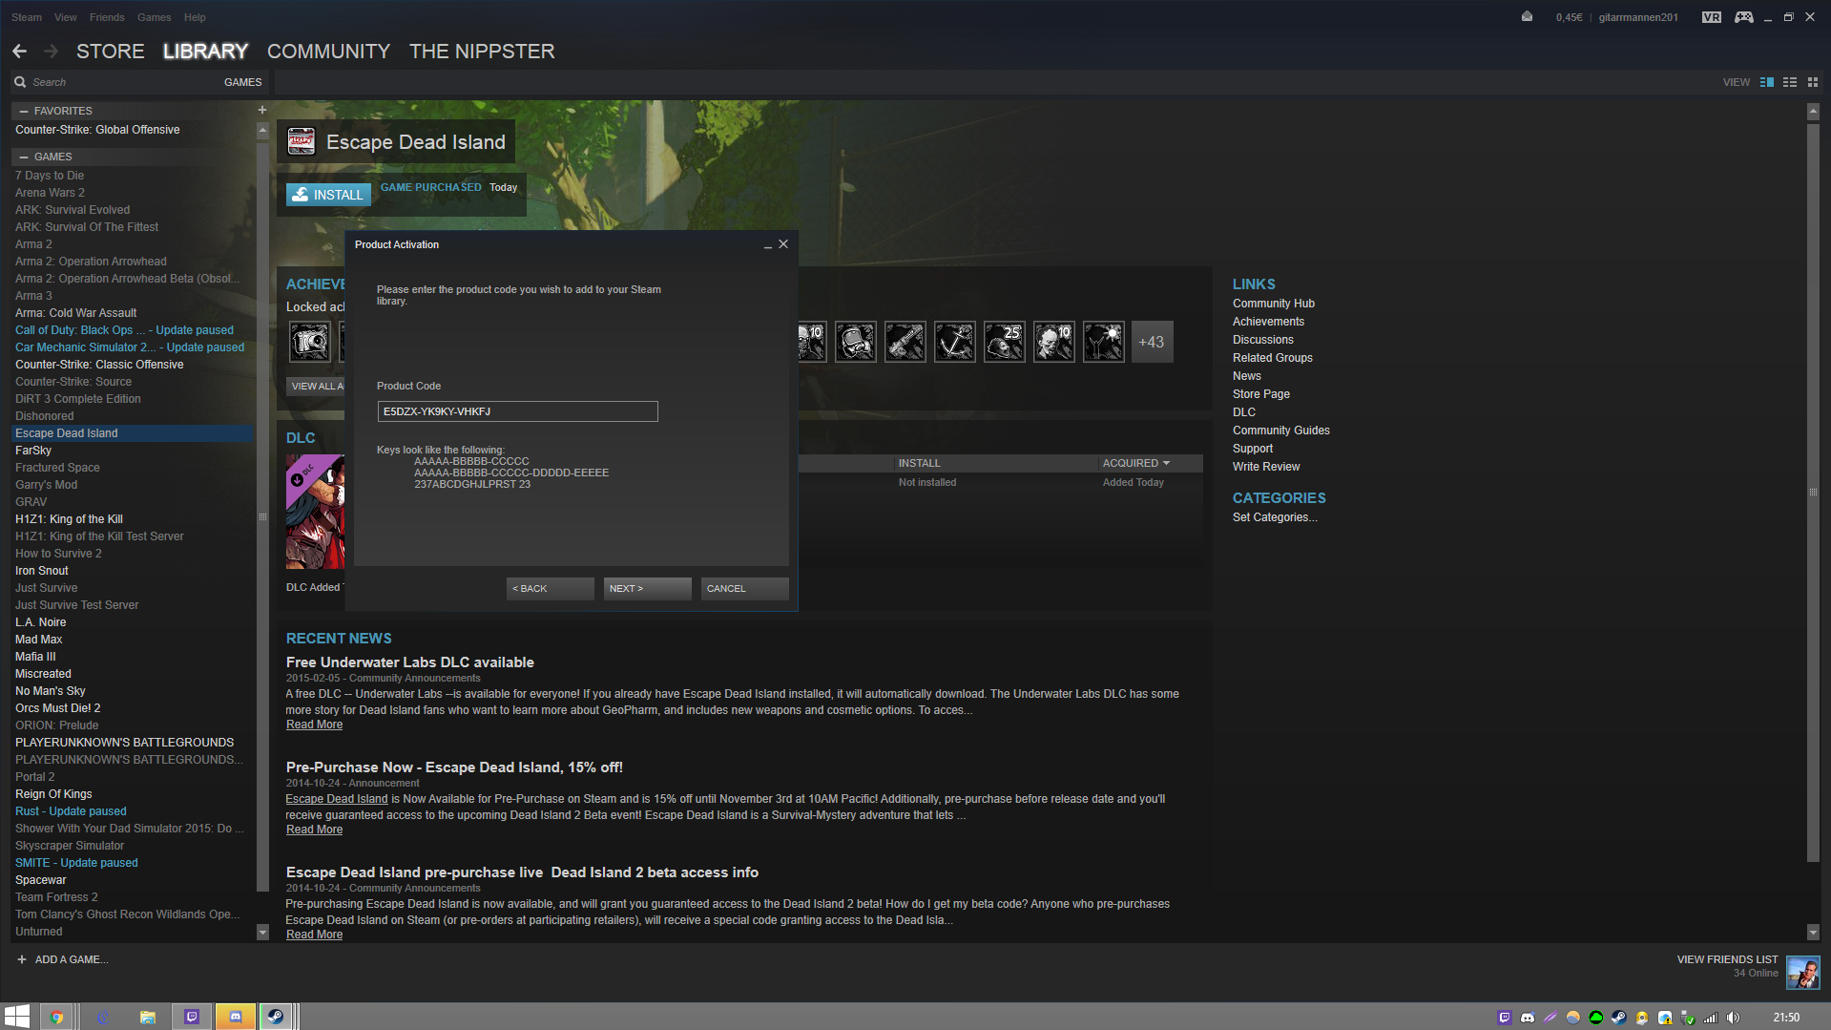Open the Games menu

coord(154,17)
